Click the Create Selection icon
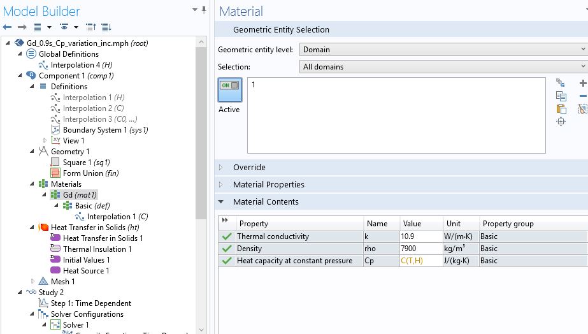The image size is (588, 334). [x=561, y=83]
